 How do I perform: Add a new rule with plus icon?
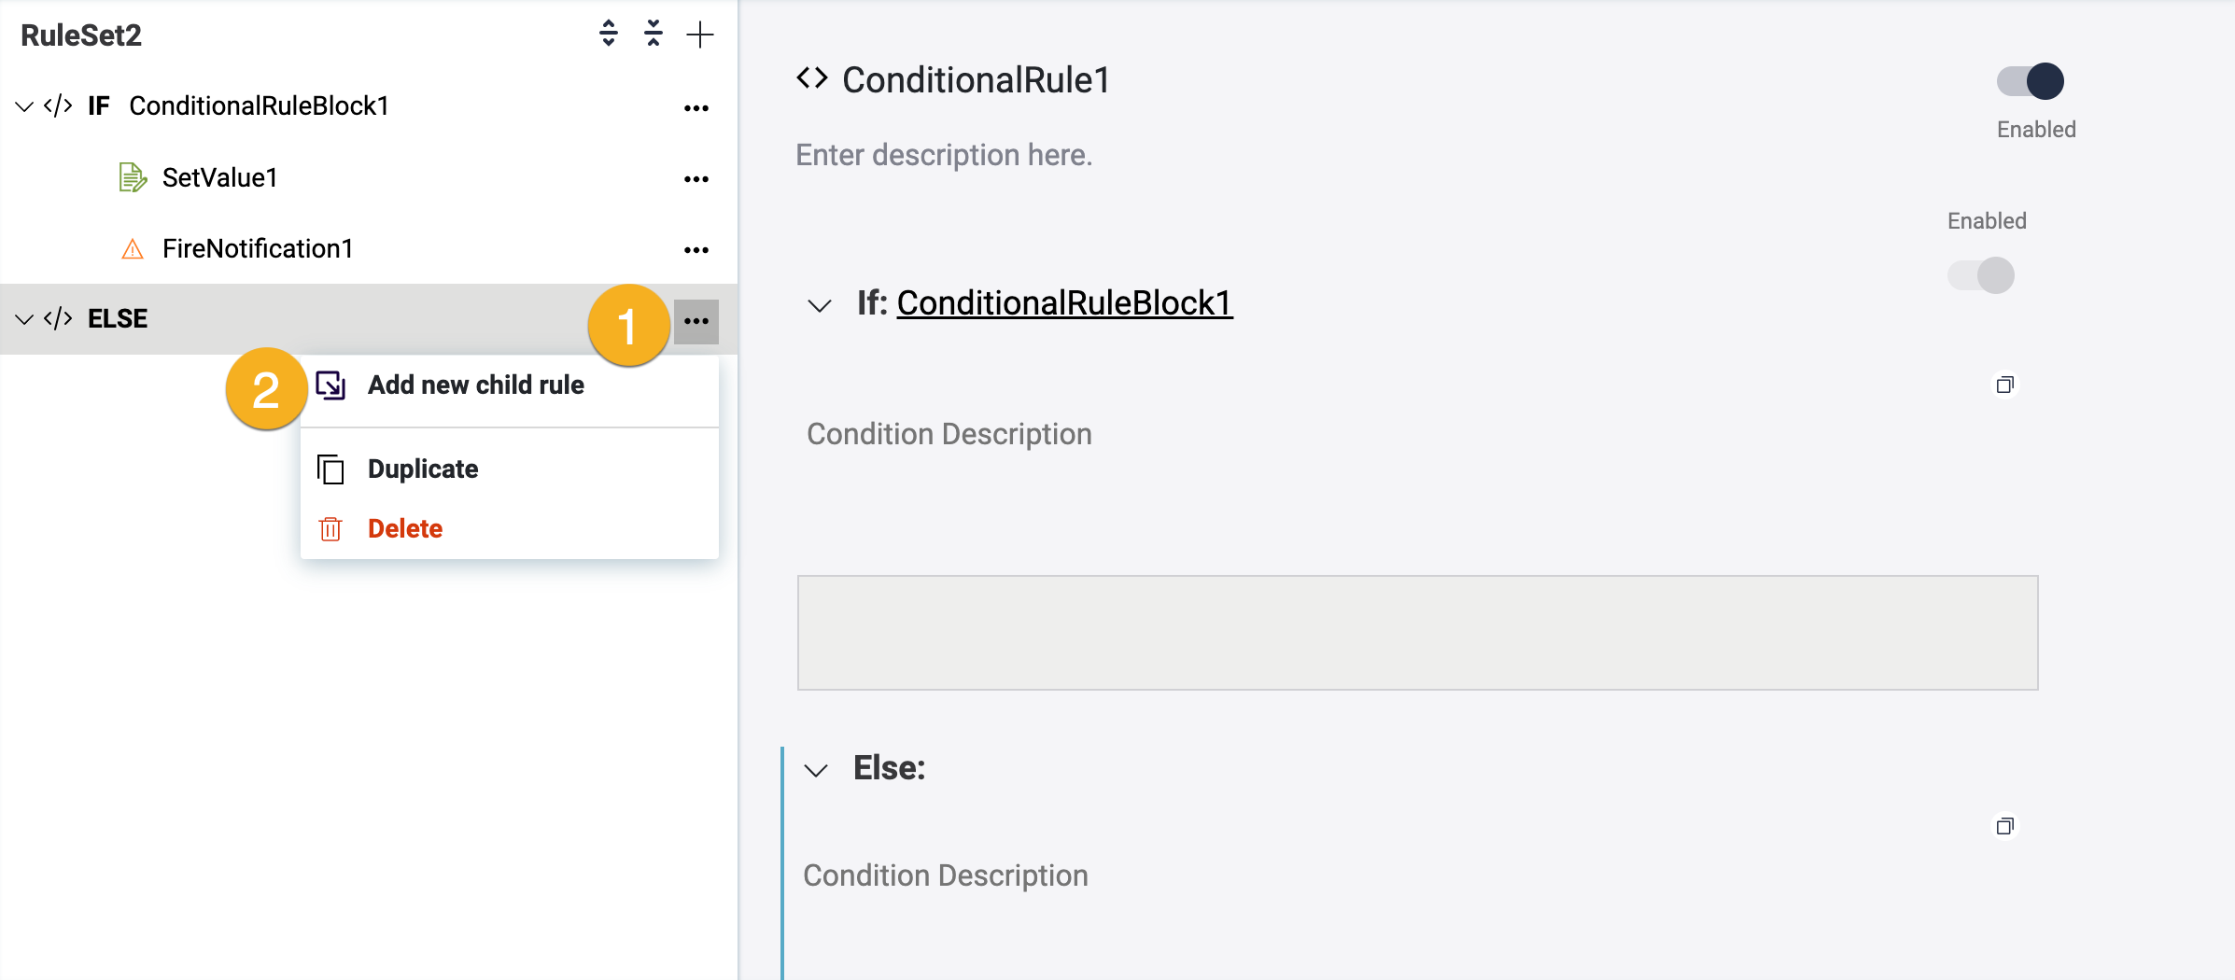tap(699, 35)
